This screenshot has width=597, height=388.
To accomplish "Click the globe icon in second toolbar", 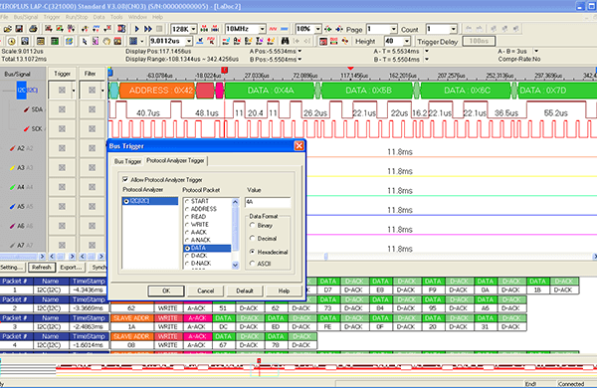I will click(69, 41).
